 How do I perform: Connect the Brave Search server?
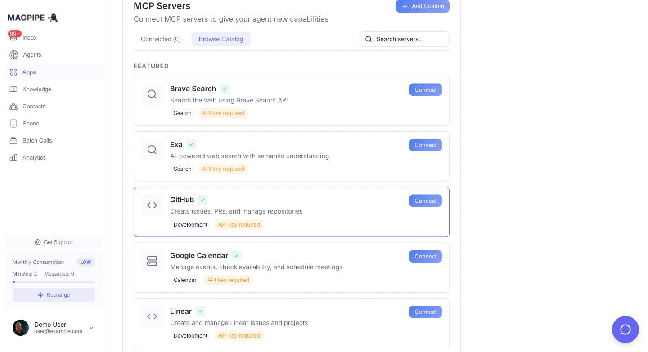pyautogui.click(x=425, y=89)
